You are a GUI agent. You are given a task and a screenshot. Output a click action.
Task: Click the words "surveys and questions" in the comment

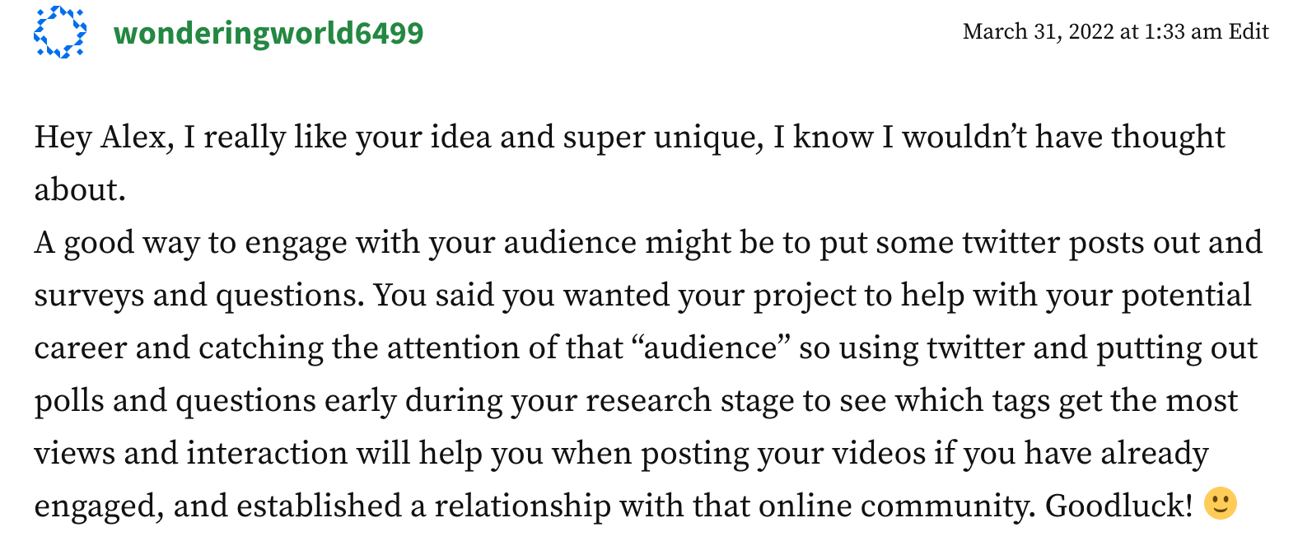click(198, 296)
